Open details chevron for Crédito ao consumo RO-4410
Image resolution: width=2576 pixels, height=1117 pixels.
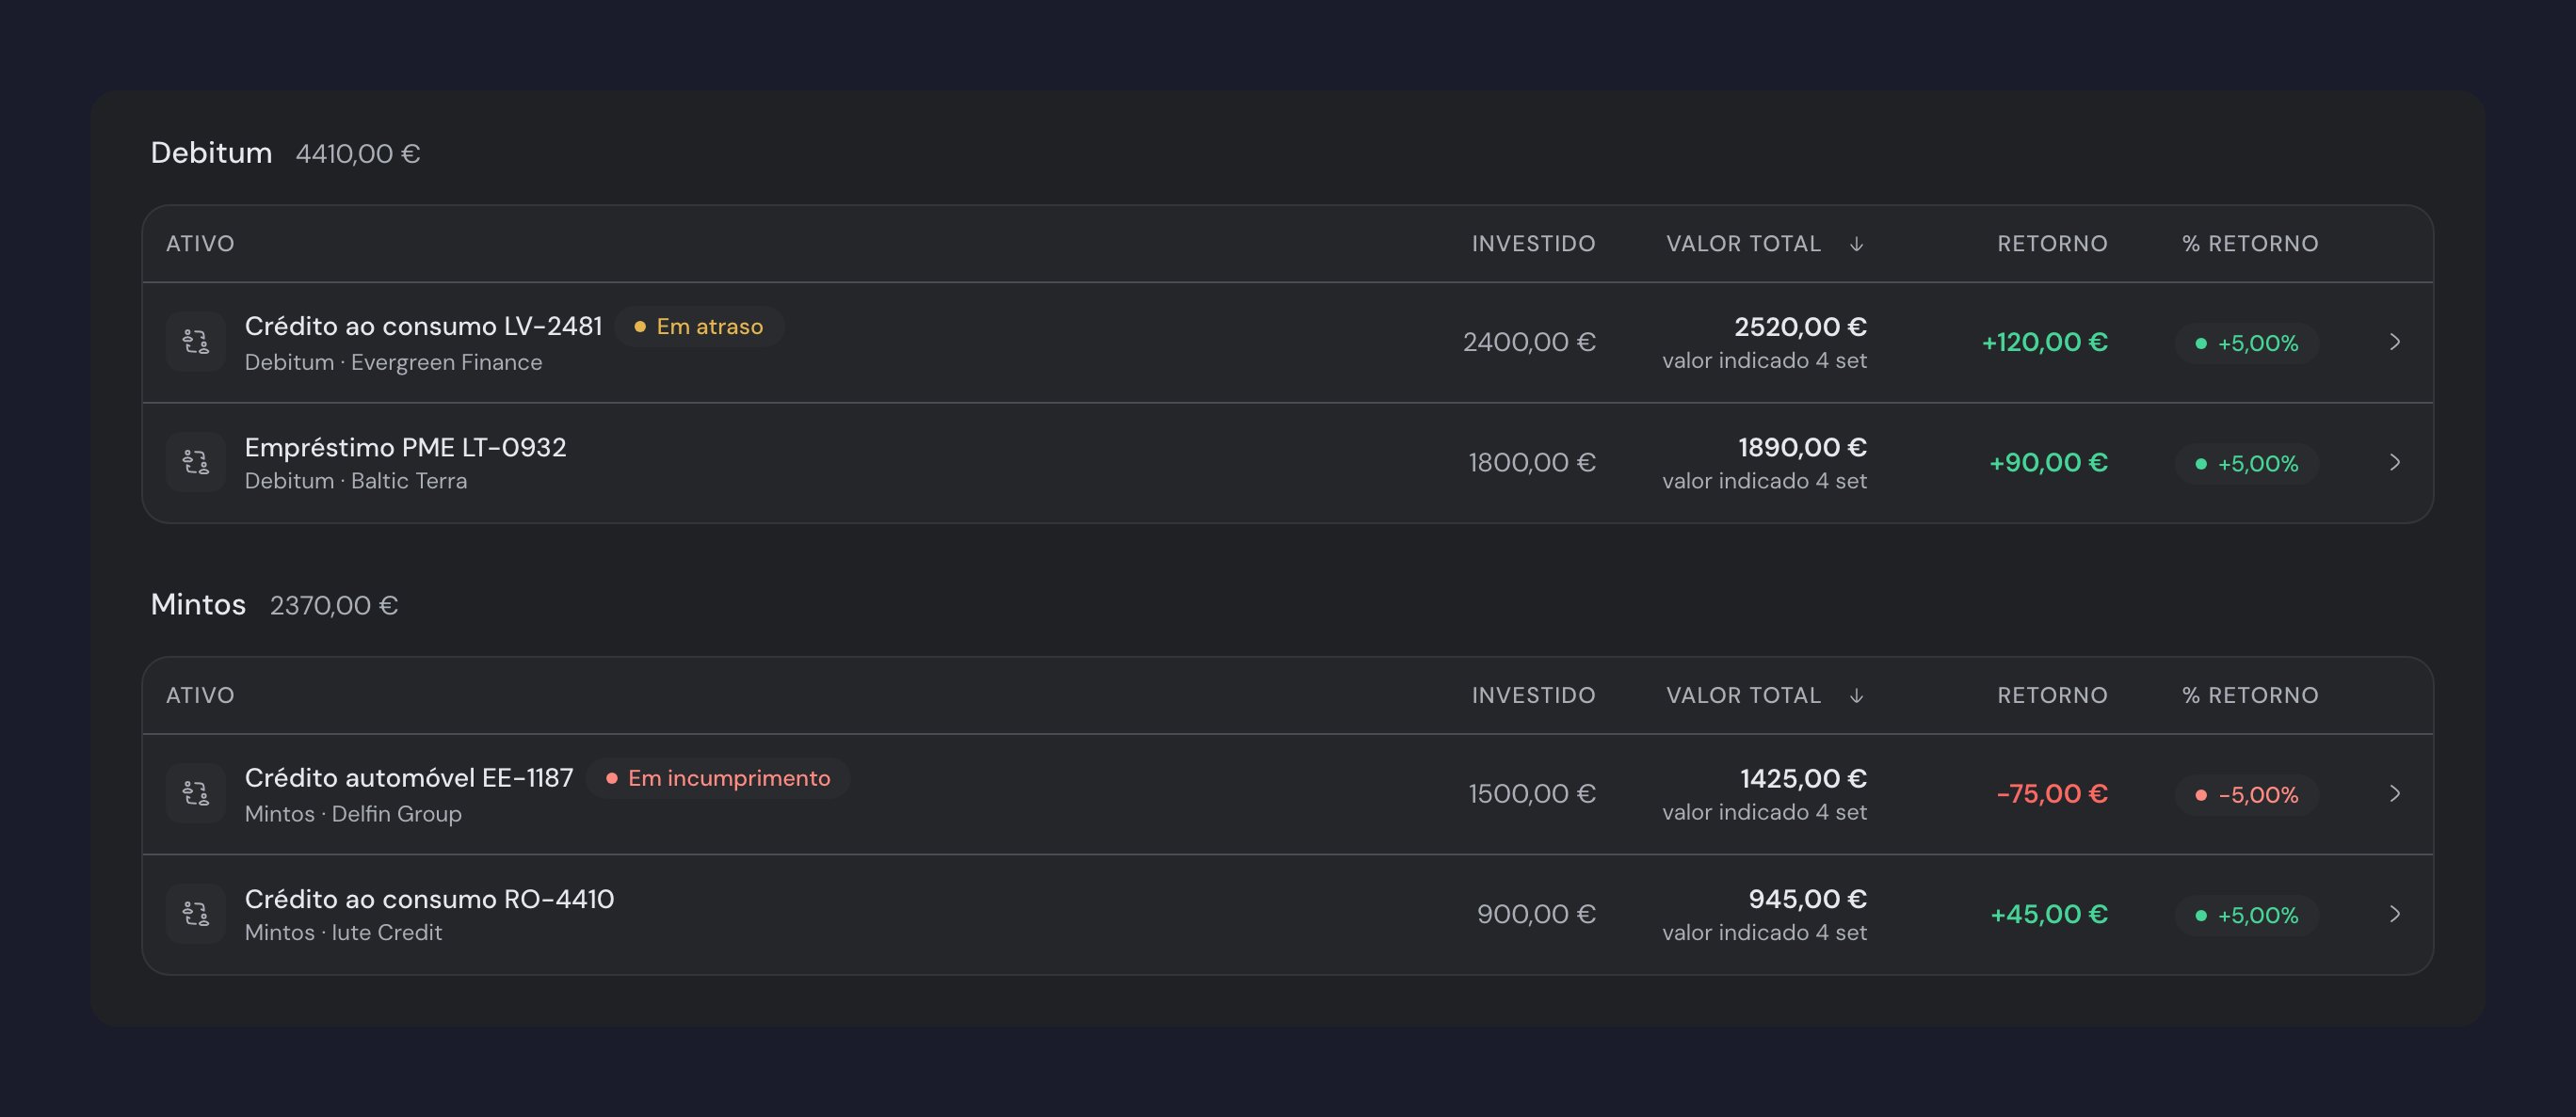pyautogui.click(x=2395, y=914)
